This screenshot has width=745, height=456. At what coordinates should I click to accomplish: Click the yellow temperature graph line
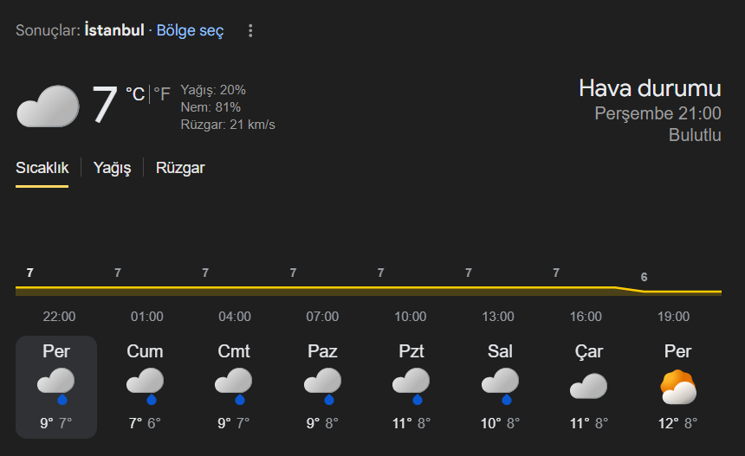tap(347, 287)
